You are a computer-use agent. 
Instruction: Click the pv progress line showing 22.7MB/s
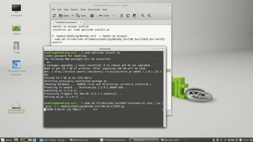coord(104,110)
